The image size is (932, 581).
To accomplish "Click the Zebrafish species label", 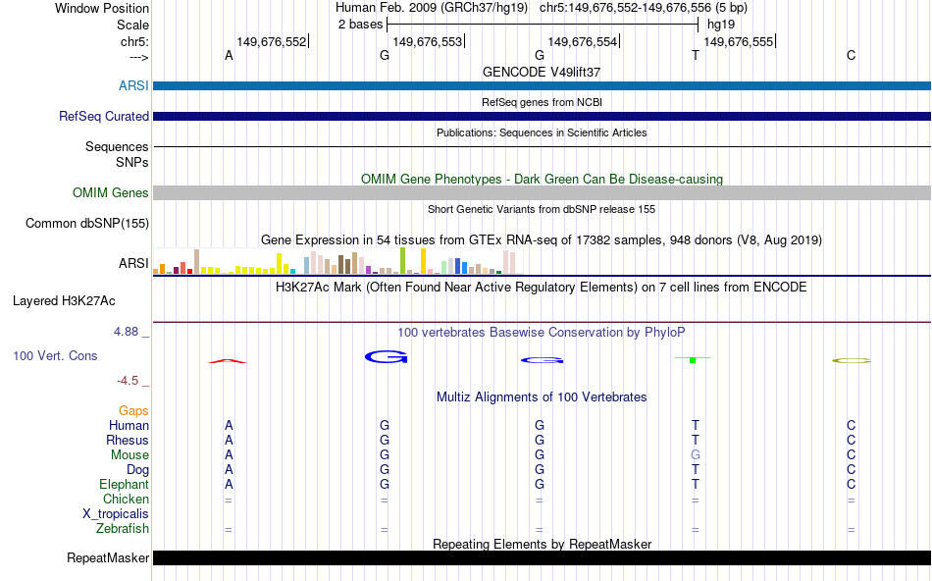I will click(x=122, y=529).
